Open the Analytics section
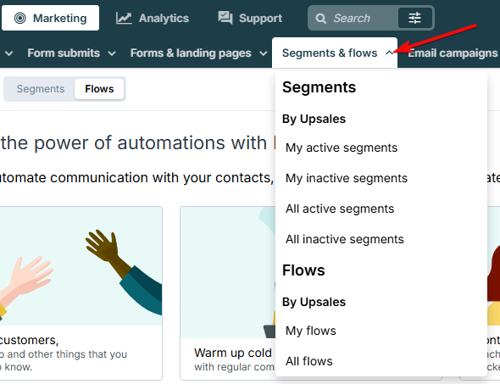500x384 pixels. (153, 18)
